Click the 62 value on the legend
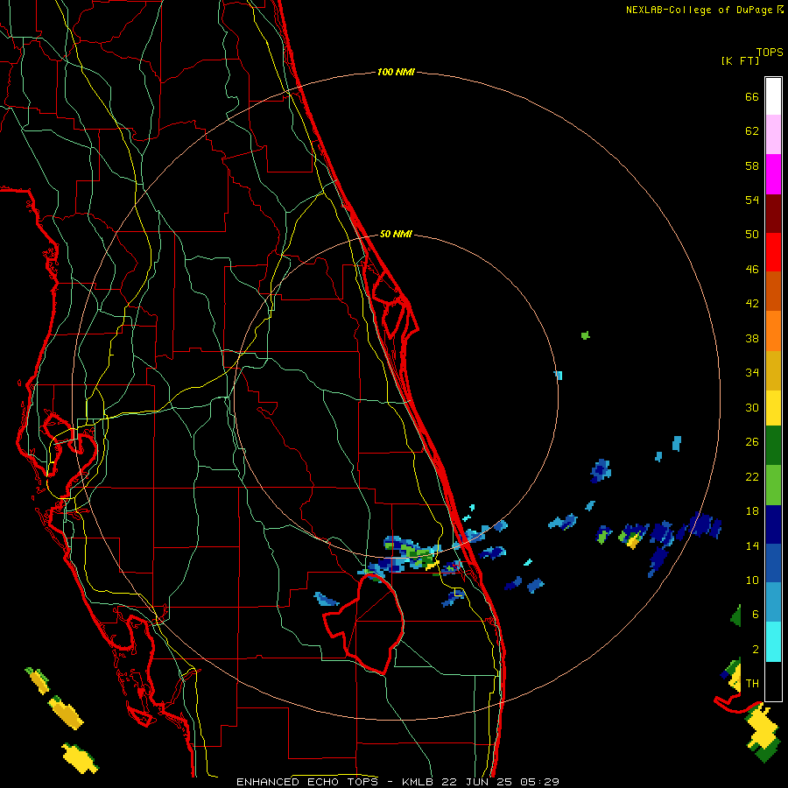The width and height of the screenshot is (788, 788). coord(752,131)
